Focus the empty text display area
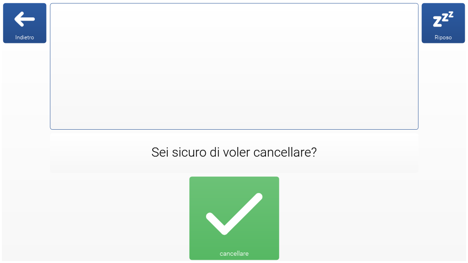 pos(234,66)
